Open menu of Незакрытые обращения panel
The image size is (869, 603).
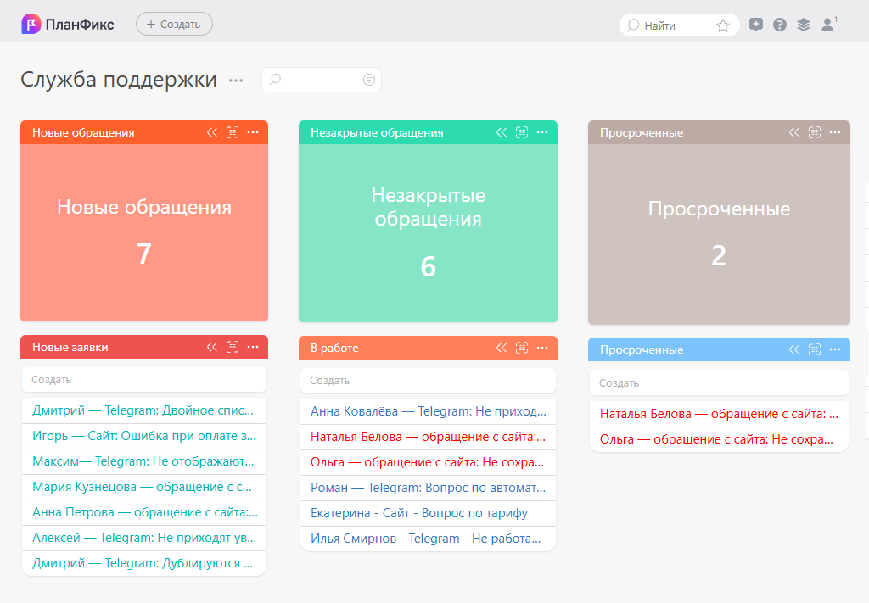click(542, 132)
